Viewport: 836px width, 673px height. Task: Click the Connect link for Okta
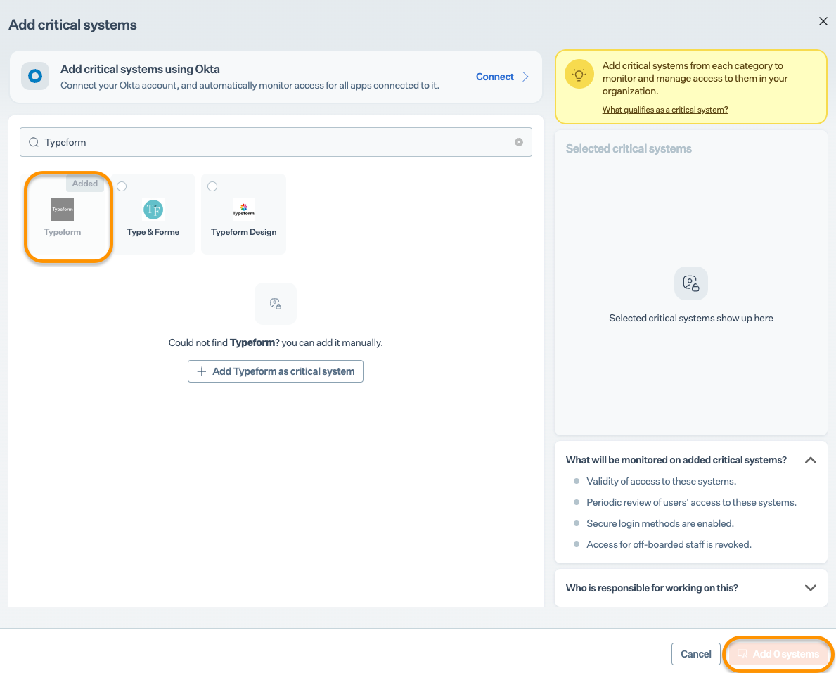pos(494,77)
